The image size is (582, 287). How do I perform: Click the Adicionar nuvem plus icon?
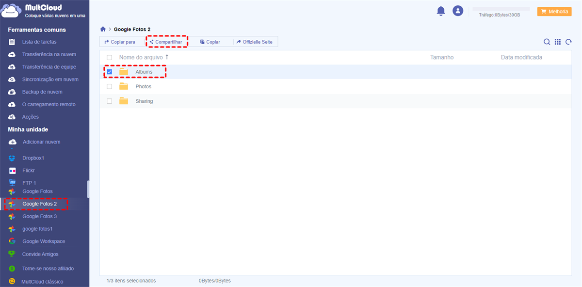click(x=12, y=142)
